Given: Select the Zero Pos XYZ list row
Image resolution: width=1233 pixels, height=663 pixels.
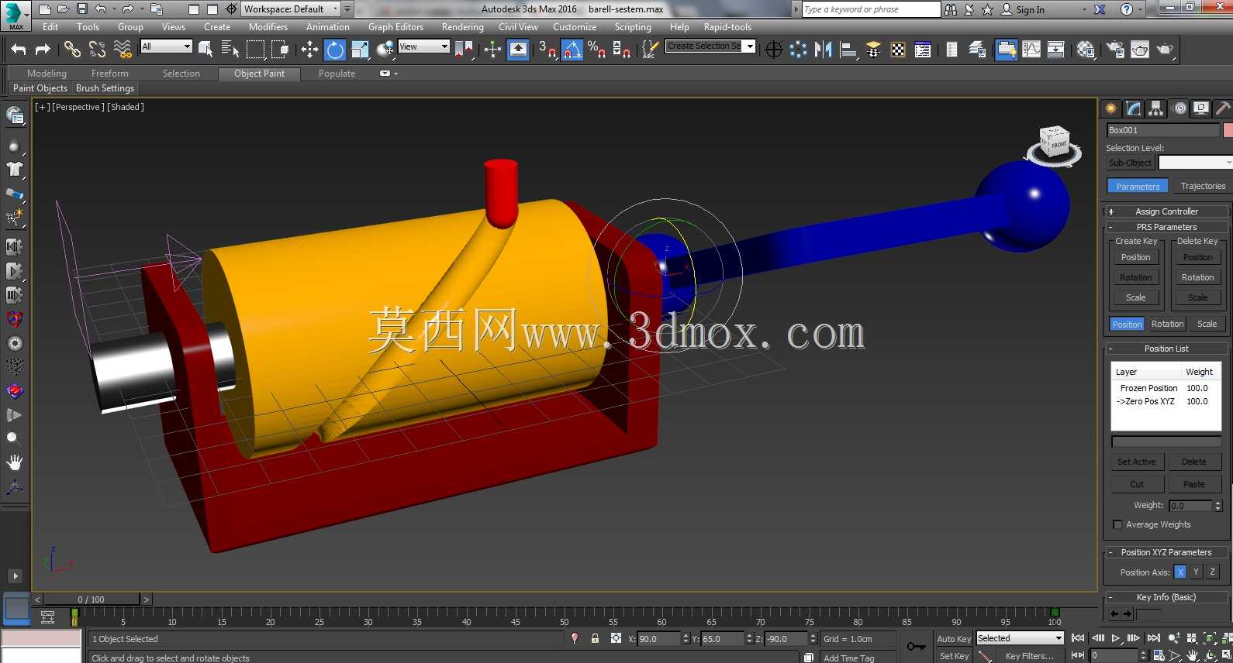Looking at the screenshot, I should click(x=1166, y=401).
